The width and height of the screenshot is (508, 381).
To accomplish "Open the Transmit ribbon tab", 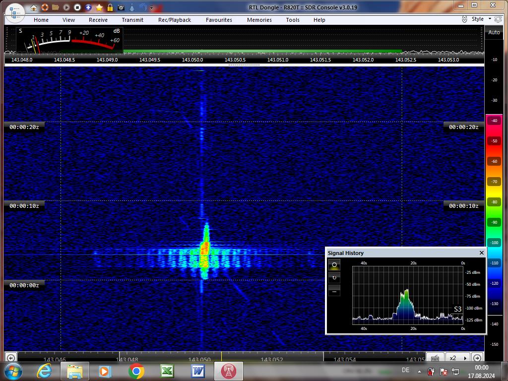I will [132, 20].
